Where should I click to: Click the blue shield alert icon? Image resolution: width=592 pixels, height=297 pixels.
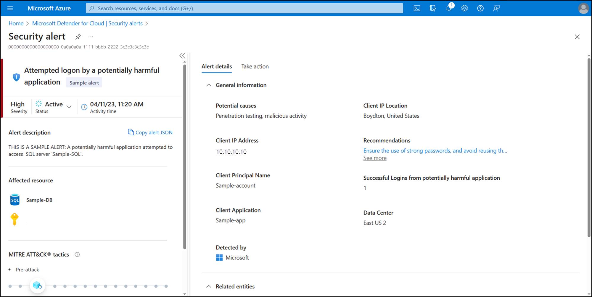(x=16, y=77)
